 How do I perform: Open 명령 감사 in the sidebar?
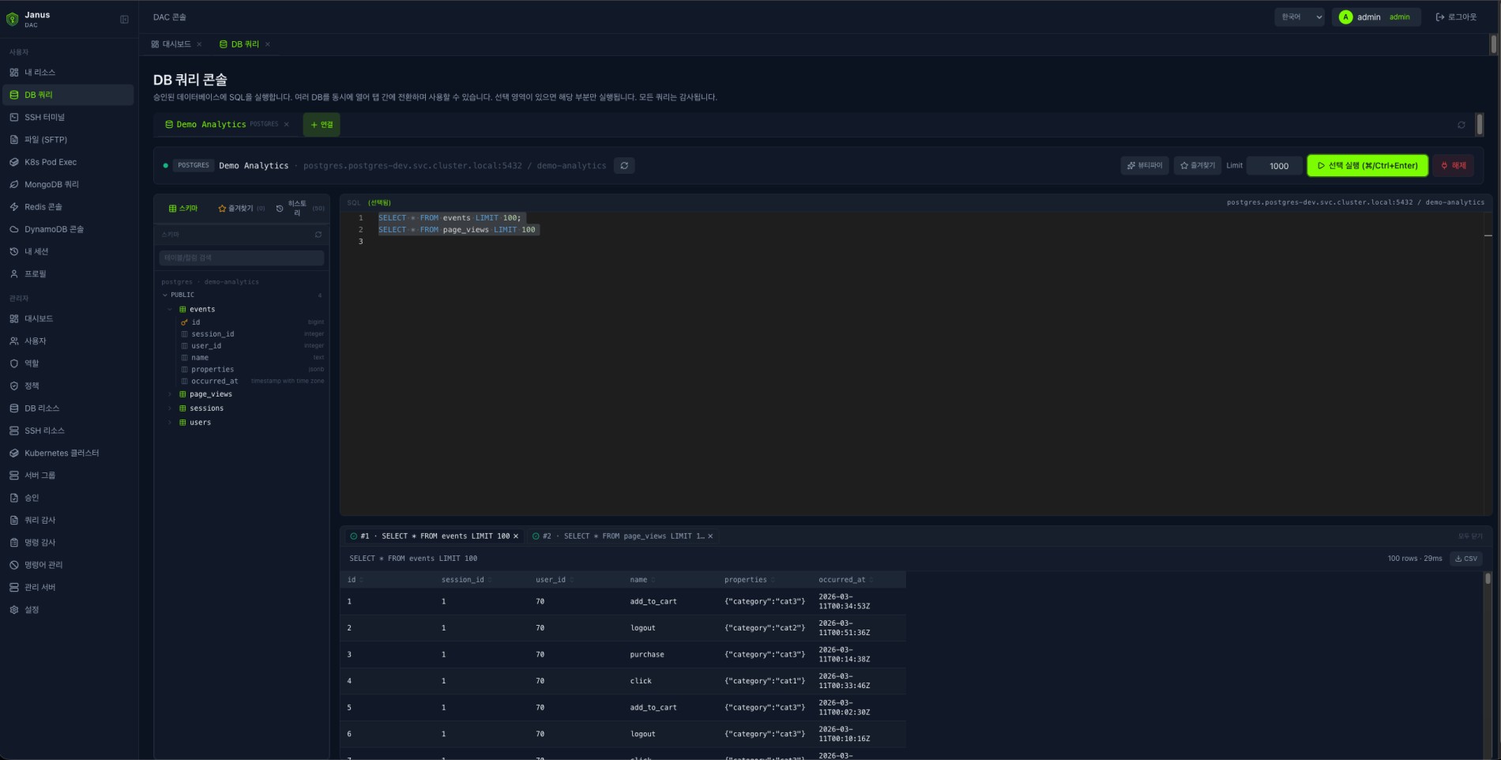(68, 542)
